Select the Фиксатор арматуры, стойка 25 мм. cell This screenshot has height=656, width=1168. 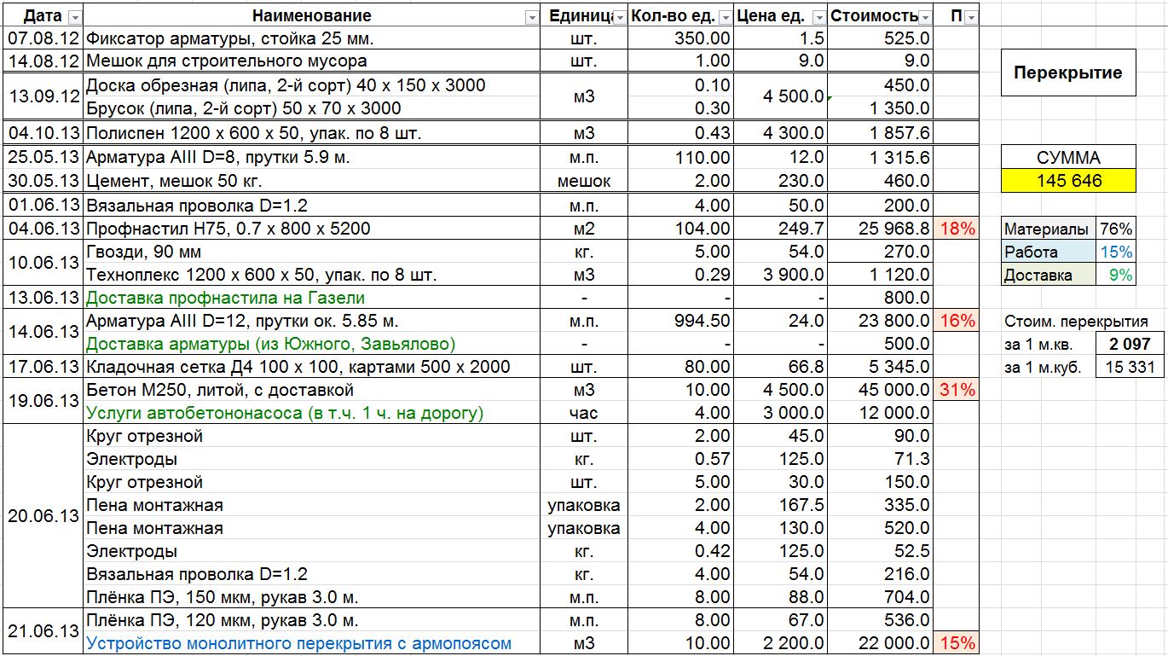click(x=312, y=38)
